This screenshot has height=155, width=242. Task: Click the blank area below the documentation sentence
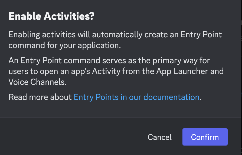120,110
